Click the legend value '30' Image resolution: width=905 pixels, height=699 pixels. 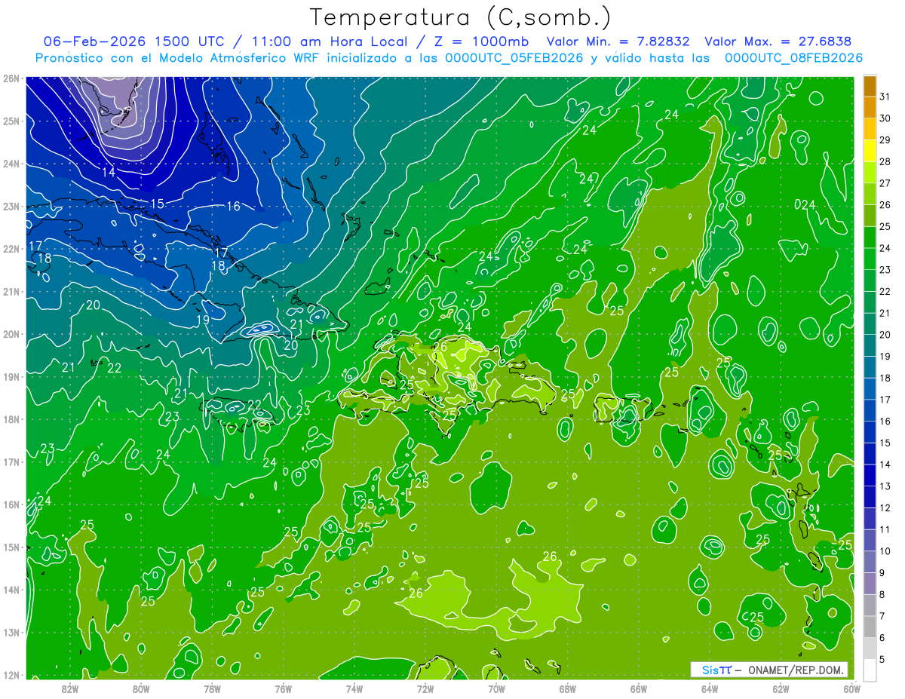(x=885, y=118)
